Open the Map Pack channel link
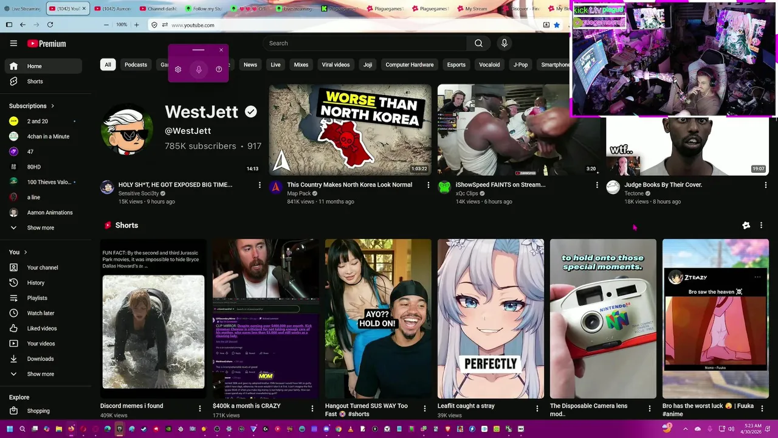 (299, 193)
